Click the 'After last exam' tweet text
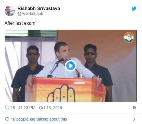Image resolution: width=142 pixels, height=124 pixels. pyautogui.click(x=20, y=23)
